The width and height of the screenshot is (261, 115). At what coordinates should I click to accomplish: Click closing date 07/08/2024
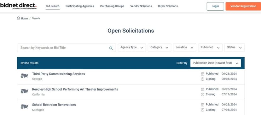click(229, 110)
